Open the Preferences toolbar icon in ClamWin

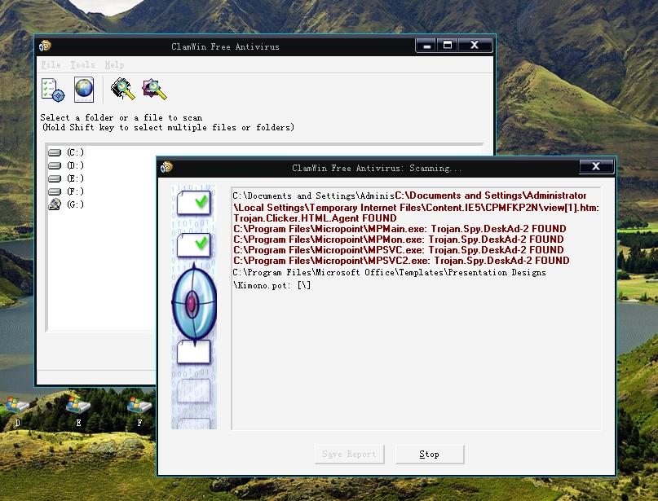[53, 90]
